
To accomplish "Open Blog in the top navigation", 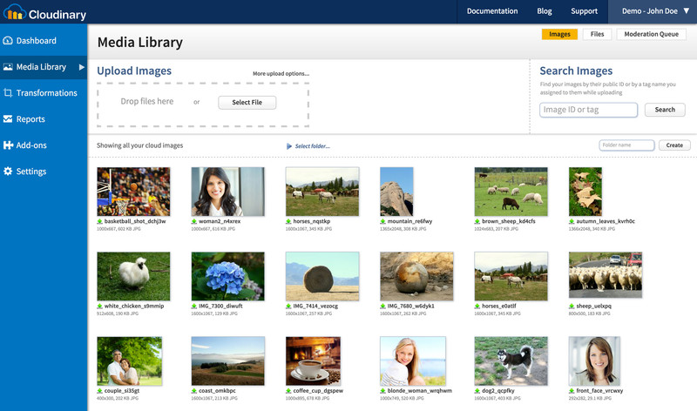I will [x=544, y=11].
